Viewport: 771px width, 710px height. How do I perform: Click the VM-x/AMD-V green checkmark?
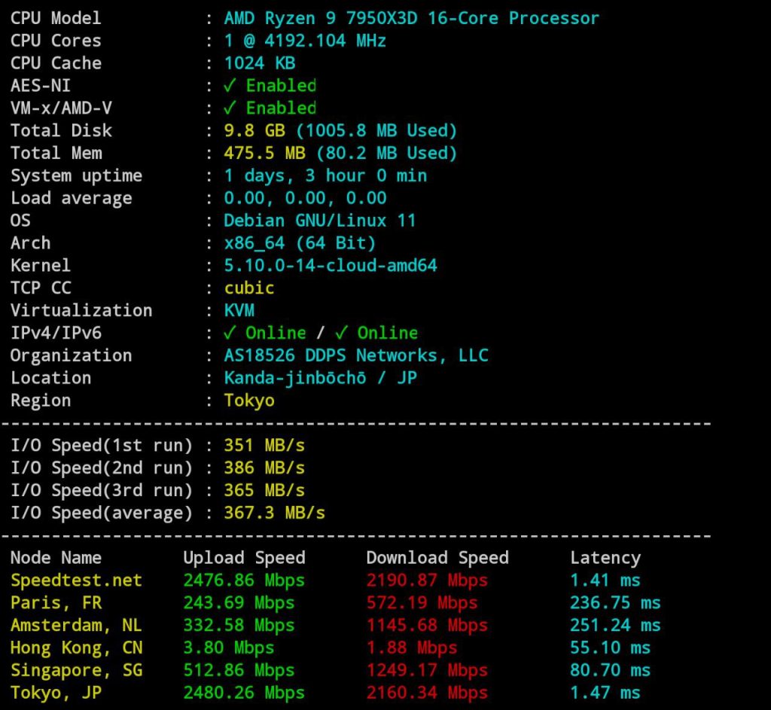point(230,108)
